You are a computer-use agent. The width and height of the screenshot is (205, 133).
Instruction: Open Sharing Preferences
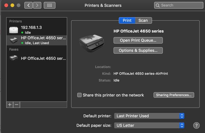point(174,95)
